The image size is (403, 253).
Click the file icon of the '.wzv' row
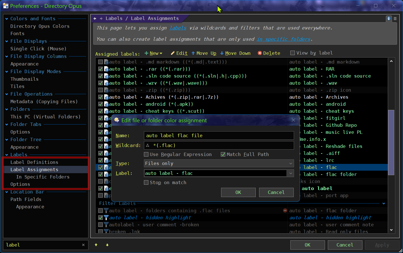tap(106, 83)
